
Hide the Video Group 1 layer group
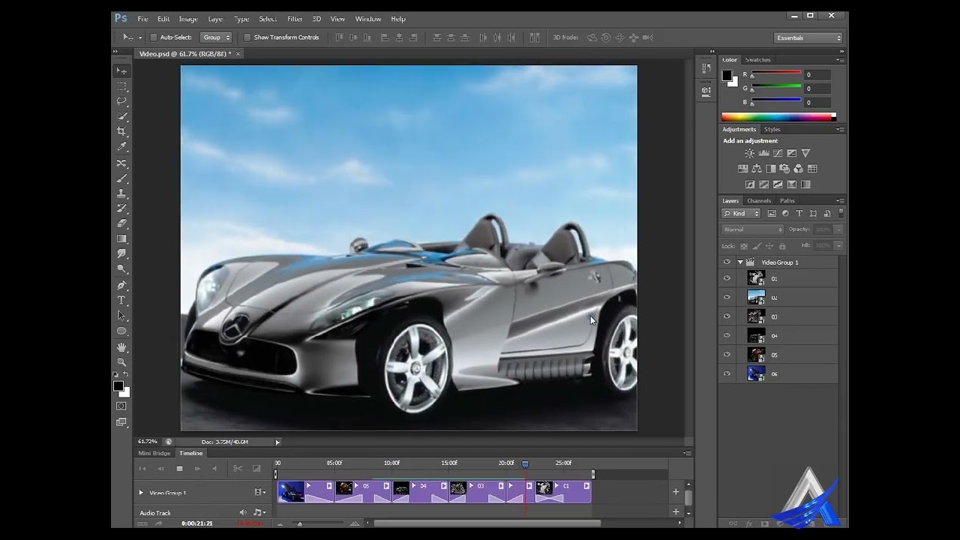[x=727, y=262]
